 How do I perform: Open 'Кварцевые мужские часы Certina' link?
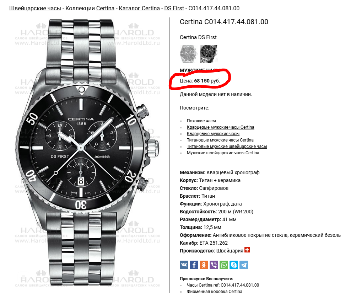tap(220, 127)
